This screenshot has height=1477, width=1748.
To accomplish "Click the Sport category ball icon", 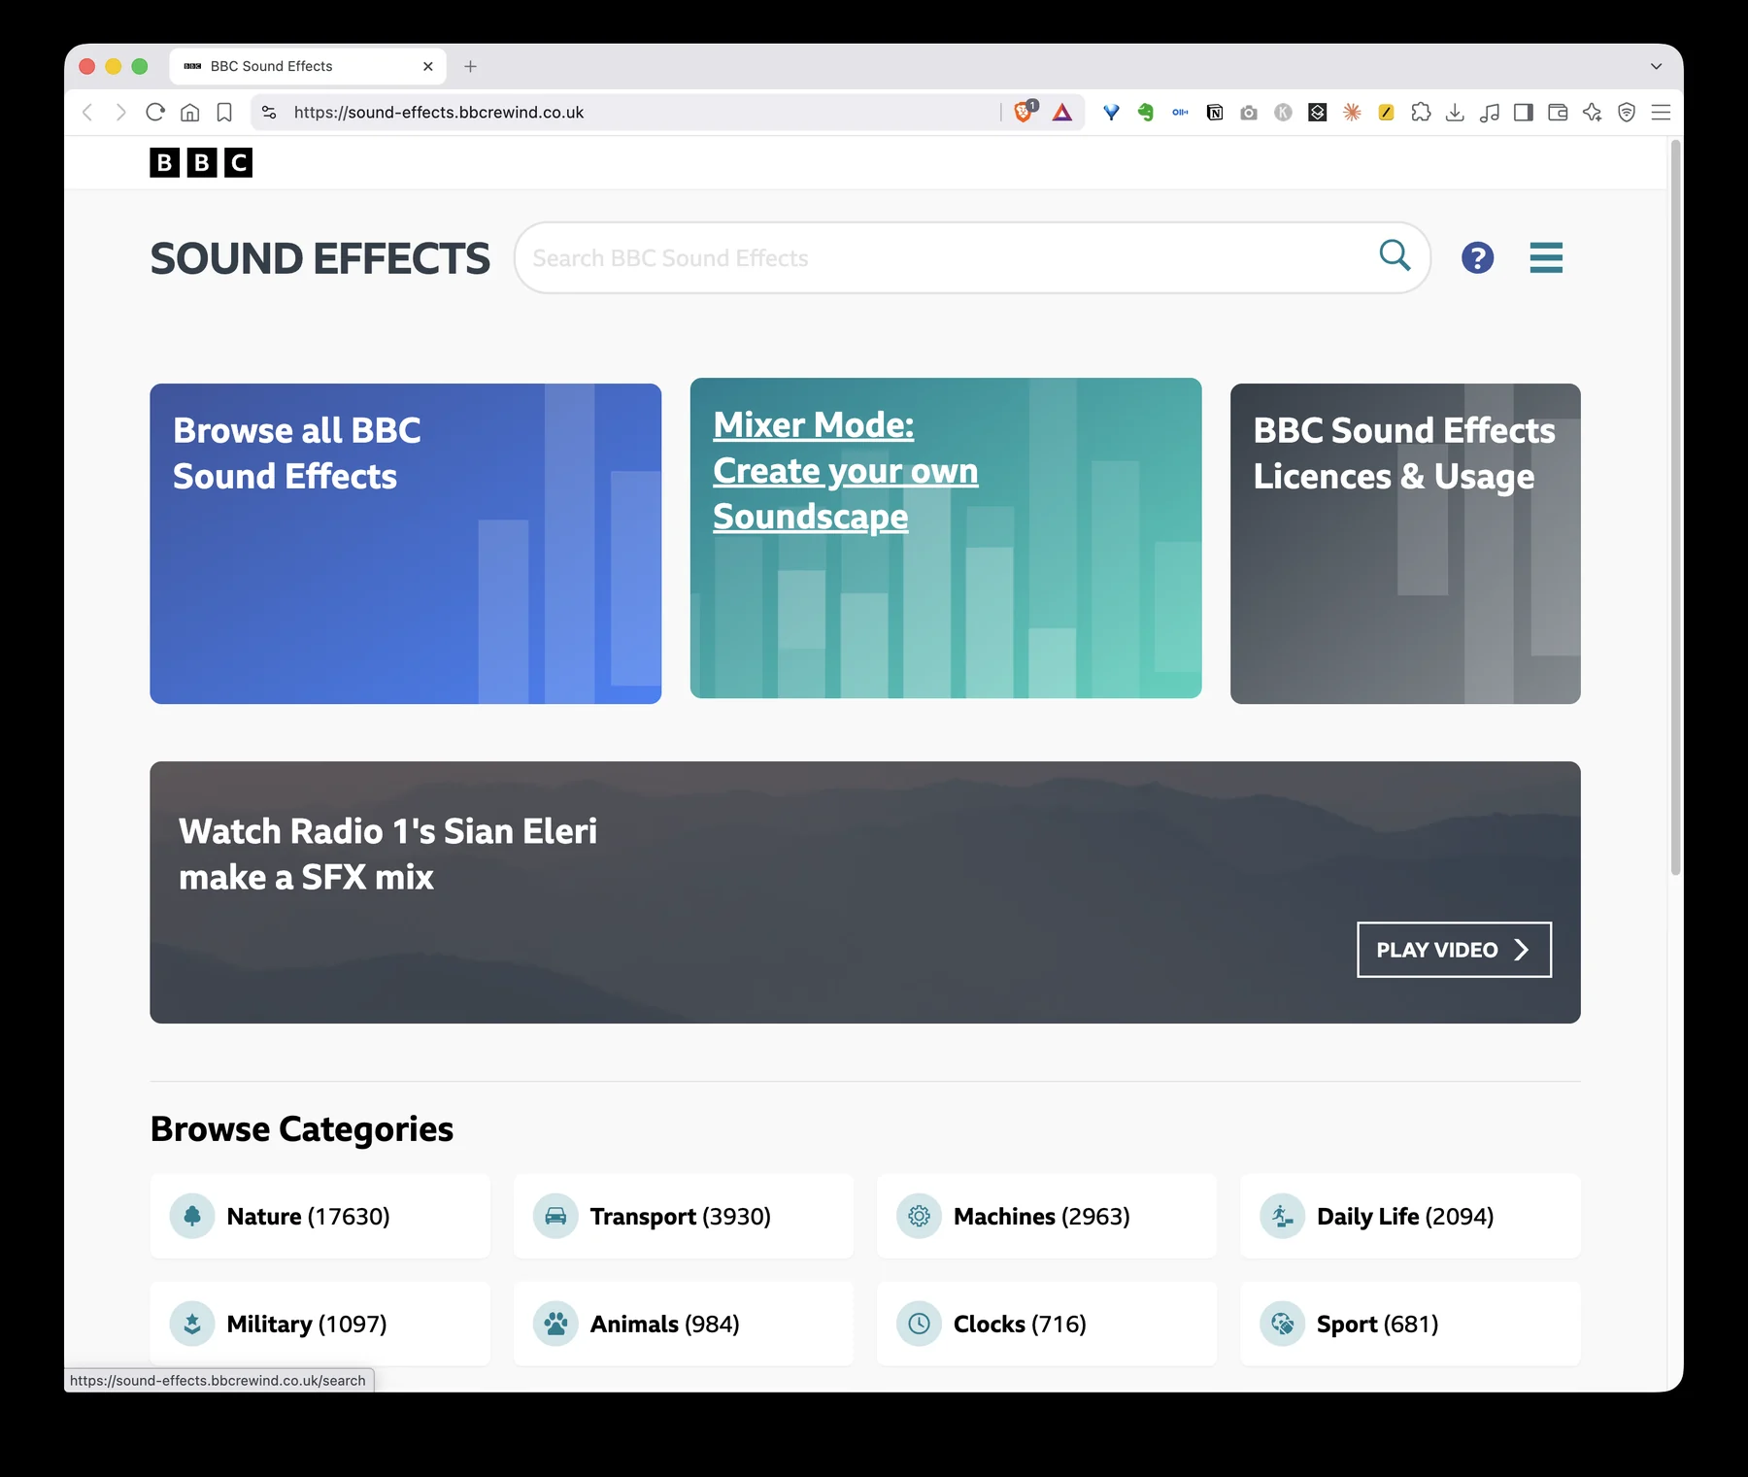I will [x=1282, y=1324].
